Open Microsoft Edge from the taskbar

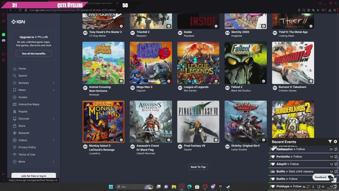coord(189,187)
